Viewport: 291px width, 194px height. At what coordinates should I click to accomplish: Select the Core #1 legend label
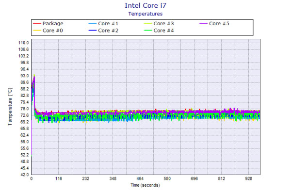108,24
